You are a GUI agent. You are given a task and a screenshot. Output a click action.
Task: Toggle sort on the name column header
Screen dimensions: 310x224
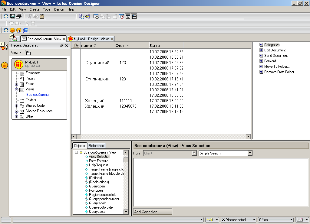[x=89, y=46]
